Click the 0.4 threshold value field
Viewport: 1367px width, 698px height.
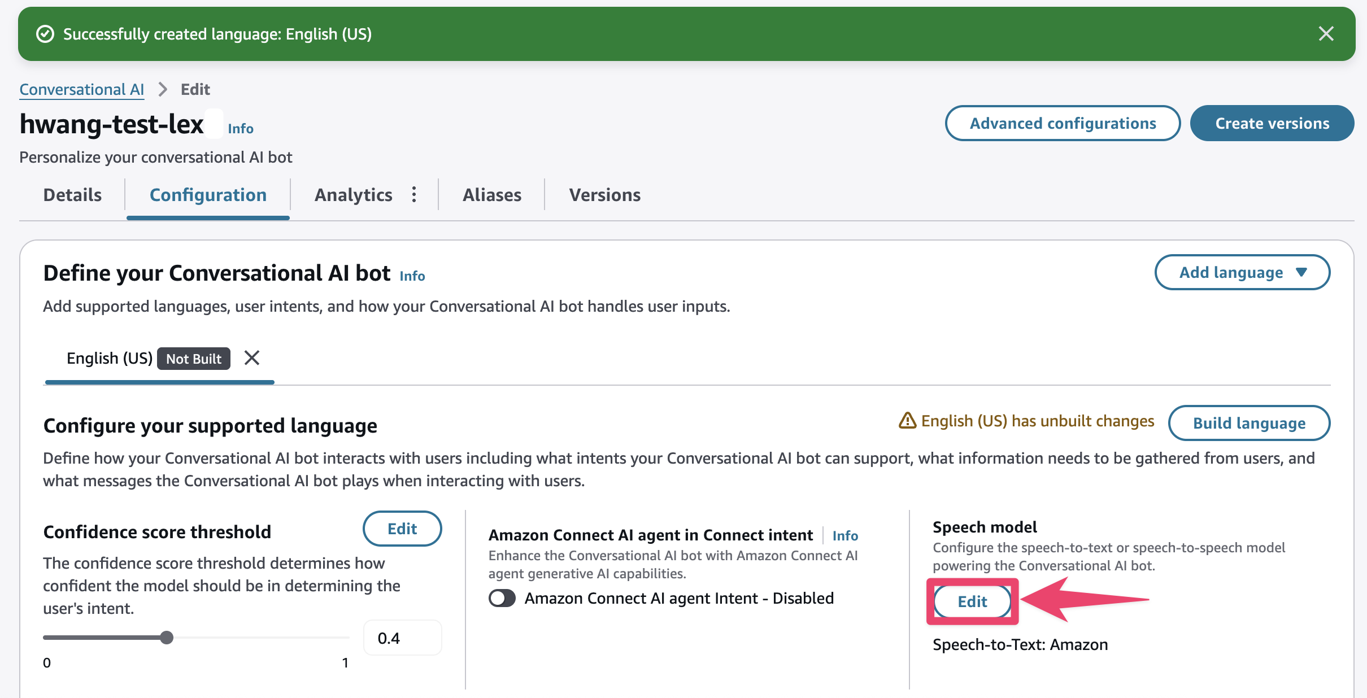pyautogui.click(x=402, y=638)
